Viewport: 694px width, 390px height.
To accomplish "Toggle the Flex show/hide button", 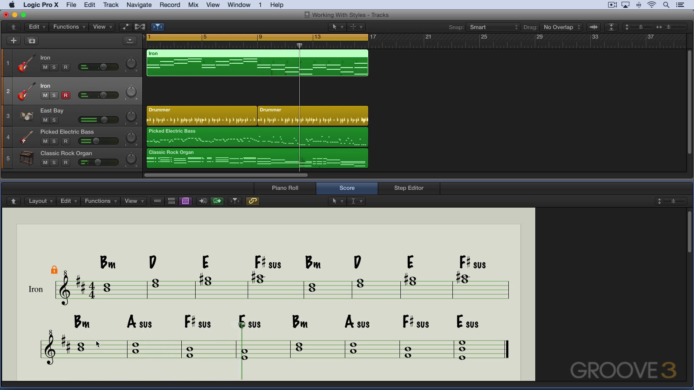I will (x=140, y=27).
